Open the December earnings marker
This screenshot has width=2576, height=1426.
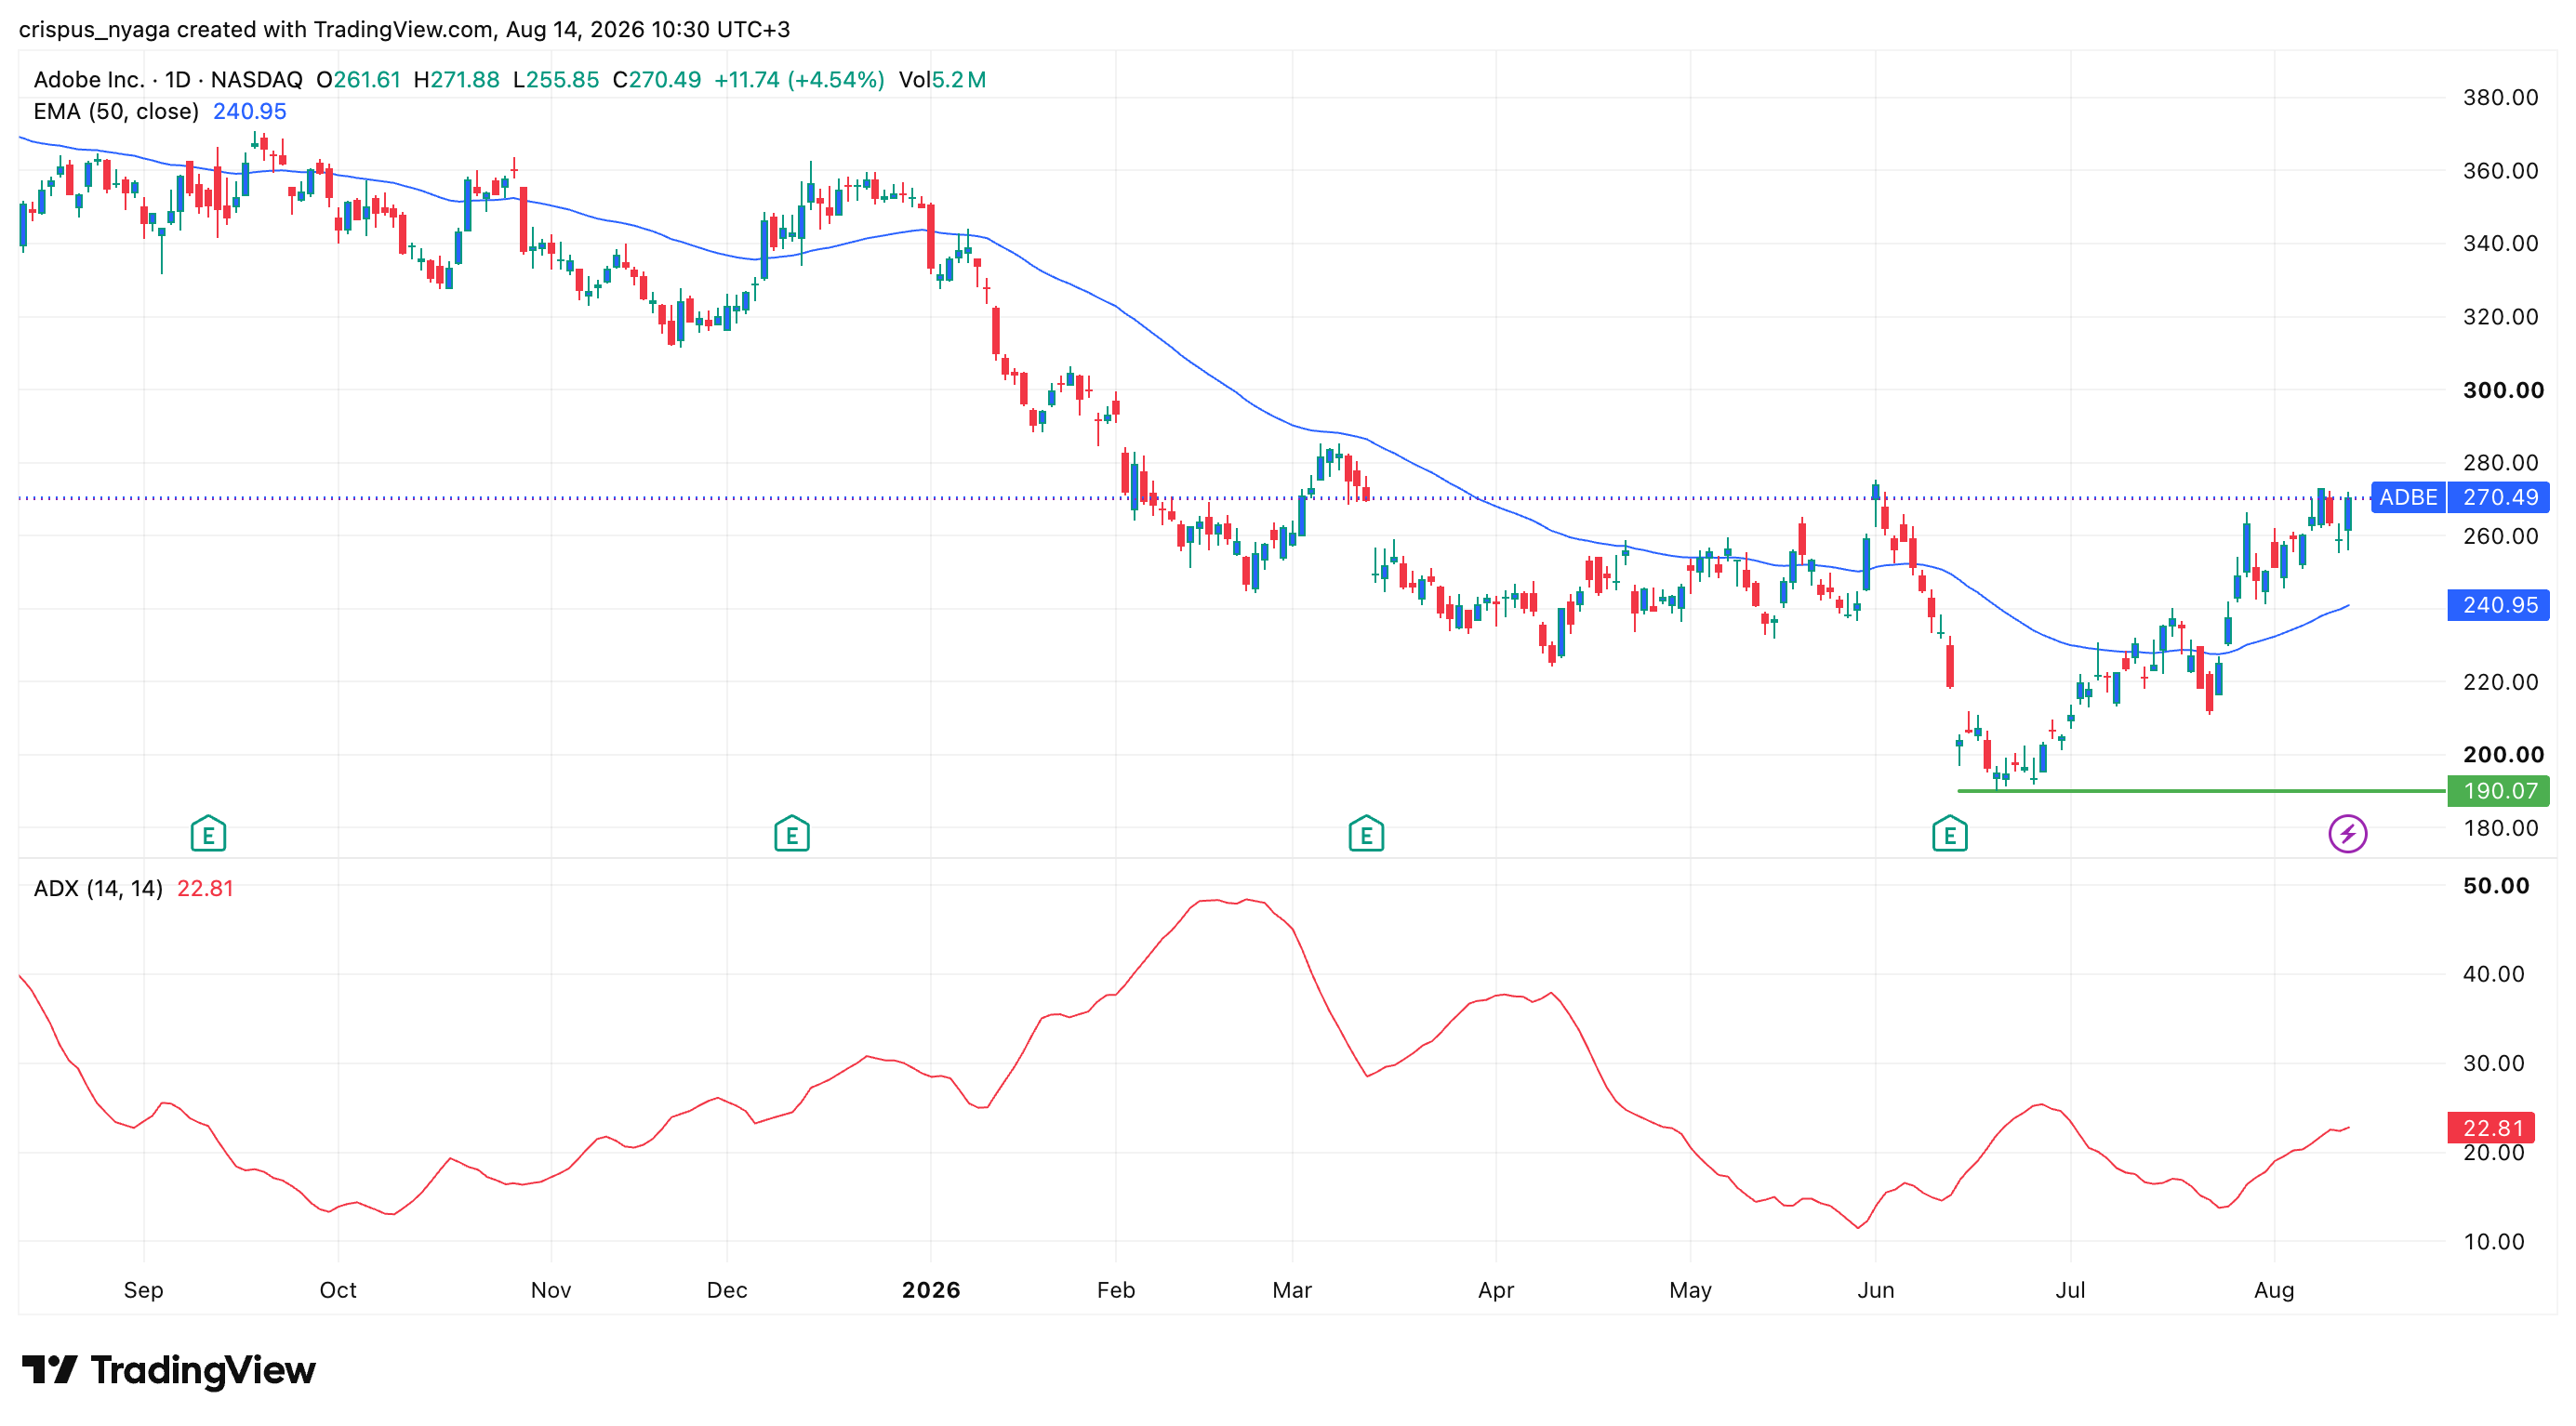click(x=791, y=834)
